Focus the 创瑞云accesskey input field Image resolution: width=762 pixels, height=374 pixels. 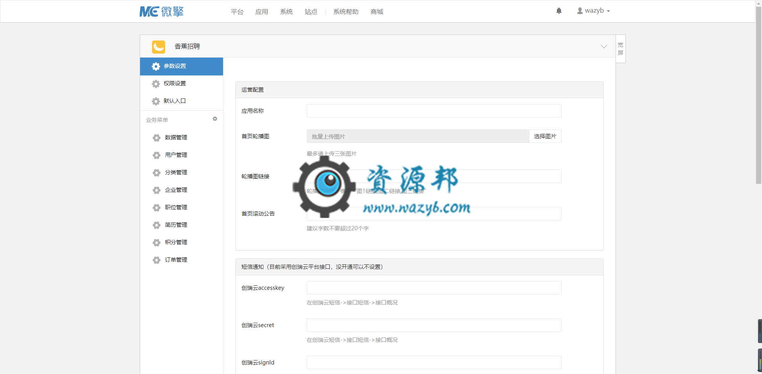[x=434, y=288]
